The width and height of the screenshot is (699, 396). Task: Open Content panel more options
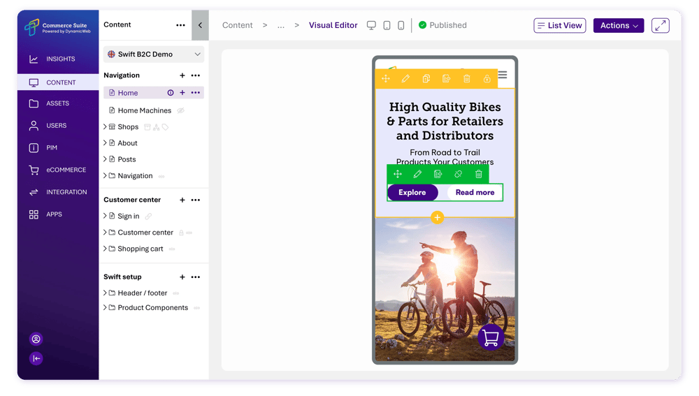pyautogui.click(x=180, y=25)
